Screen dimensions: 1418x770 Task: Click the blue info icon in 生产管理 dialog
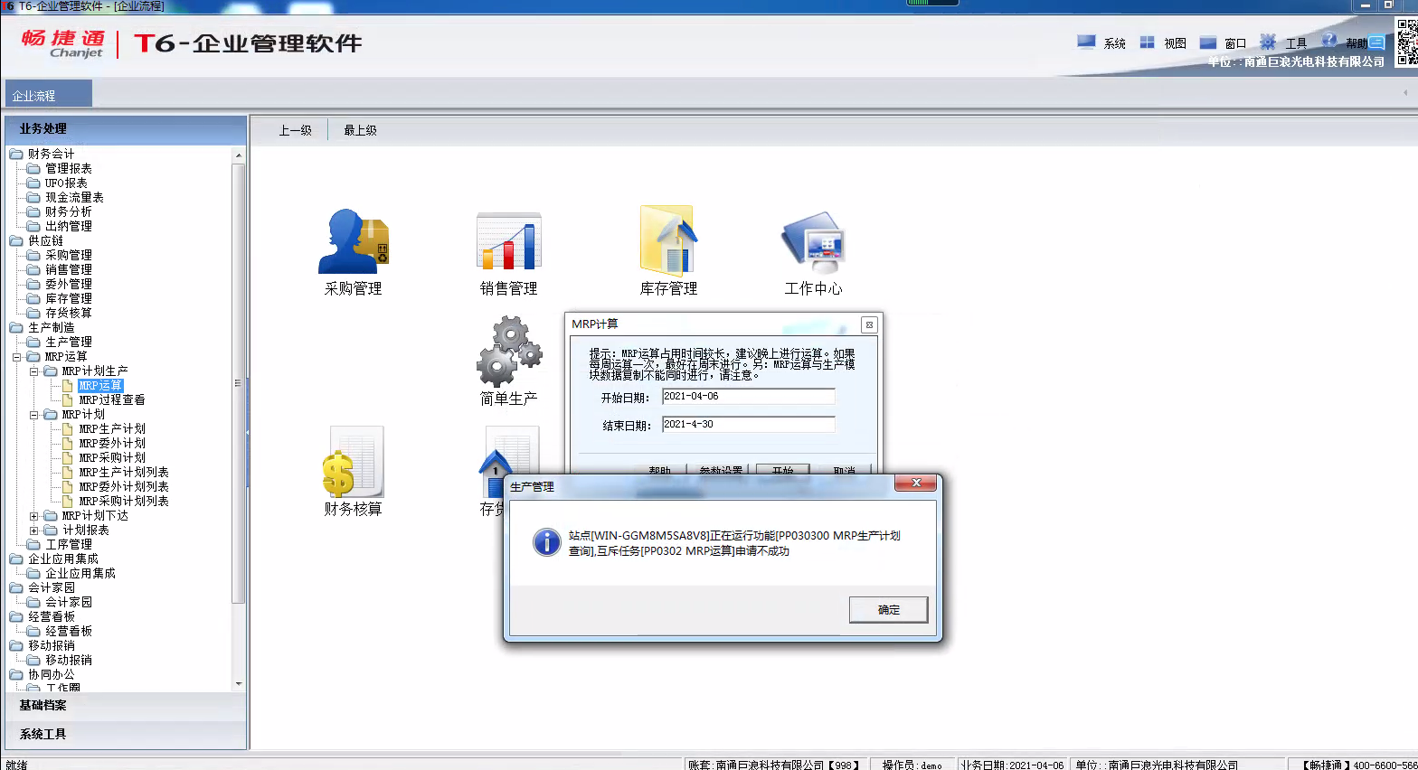(547, 542)
